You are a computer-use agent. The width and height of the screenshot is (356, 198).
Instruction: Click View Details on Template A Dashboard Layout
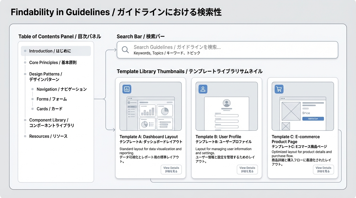click(x=171, y=170)
